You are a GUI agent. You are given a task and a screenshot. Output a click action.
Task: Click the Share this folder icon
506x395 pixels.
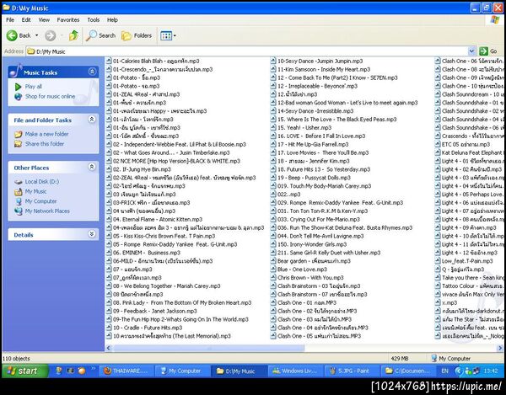click(18, 144)
